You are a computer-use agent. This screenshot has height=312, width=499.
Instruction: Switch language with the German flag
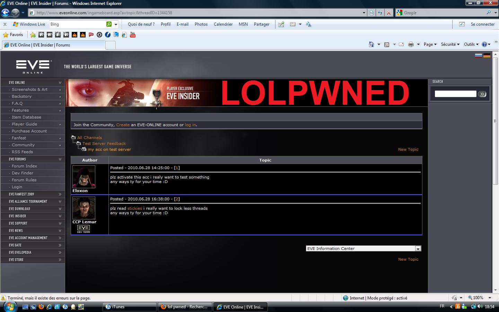click(487, 55)
